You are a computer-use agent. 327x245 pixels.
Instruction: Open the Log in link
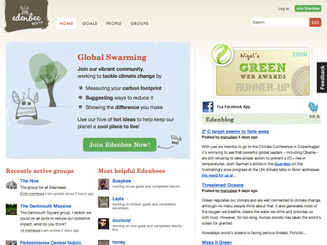tap(284, 8)
